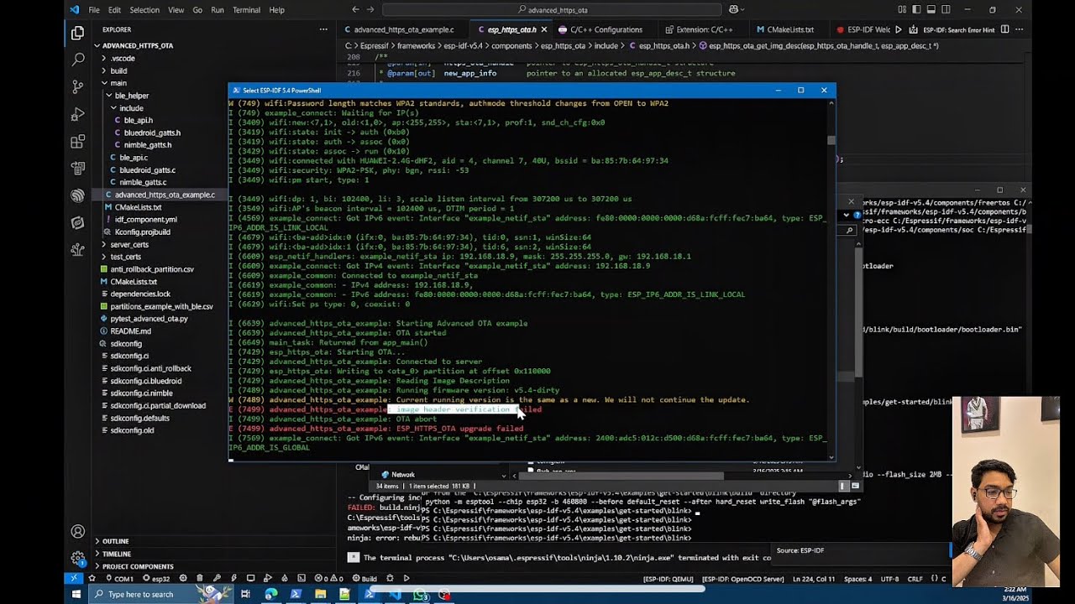Click the full clean trash icon

point(200,579)
